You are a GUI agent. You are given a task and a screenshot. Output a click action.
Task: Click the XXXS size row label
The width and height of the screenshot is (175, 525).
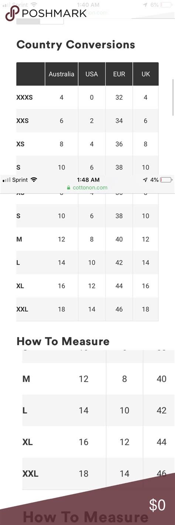[x=25, y=98]
